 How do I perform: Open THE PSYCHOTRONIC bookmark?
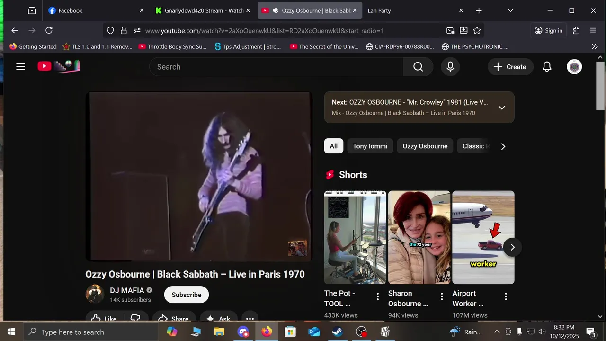(x=475, y=46)
